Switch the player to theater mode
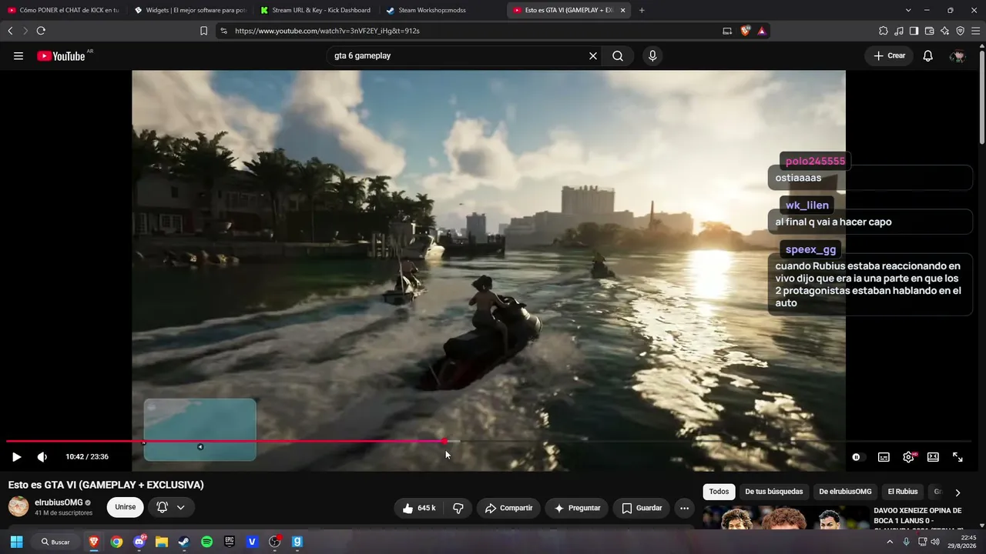986x554 pixels. pos(933,457)
